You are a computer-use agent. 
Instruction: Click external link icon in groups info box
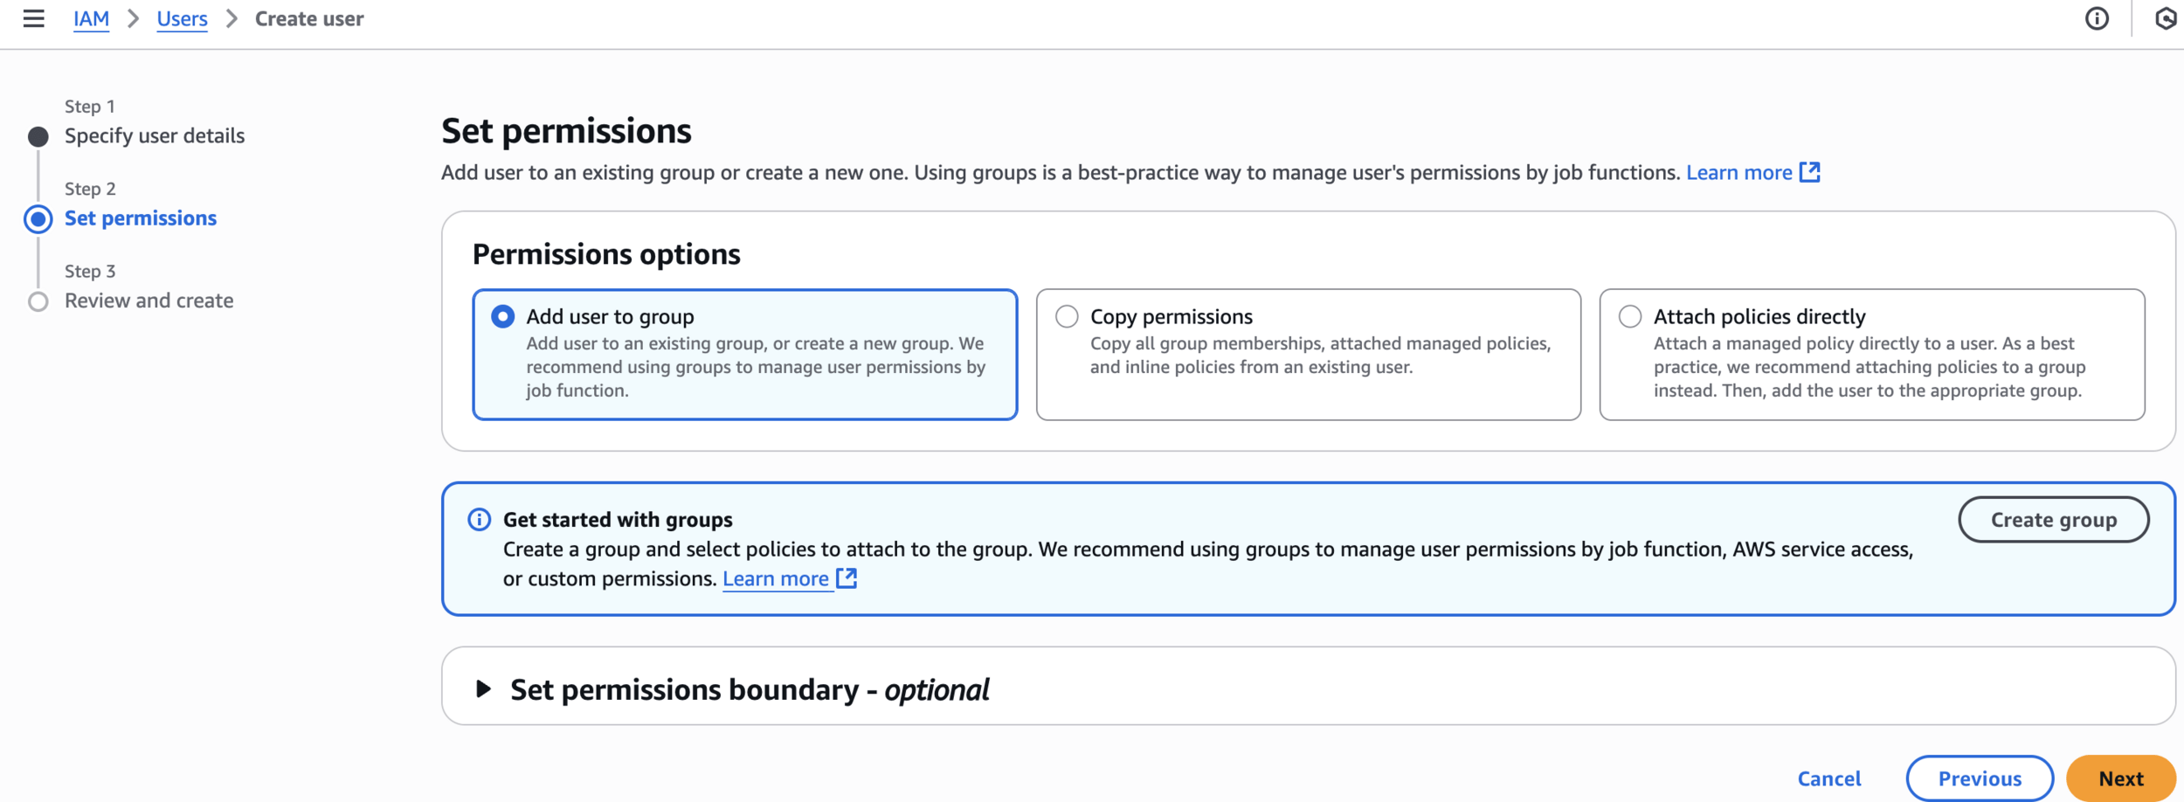click(x=847, y=578)
